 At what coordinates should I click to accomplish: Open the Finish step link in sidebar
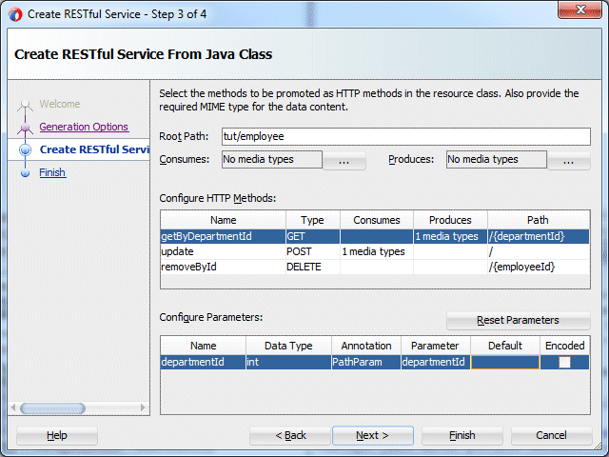tap(52, 172)
